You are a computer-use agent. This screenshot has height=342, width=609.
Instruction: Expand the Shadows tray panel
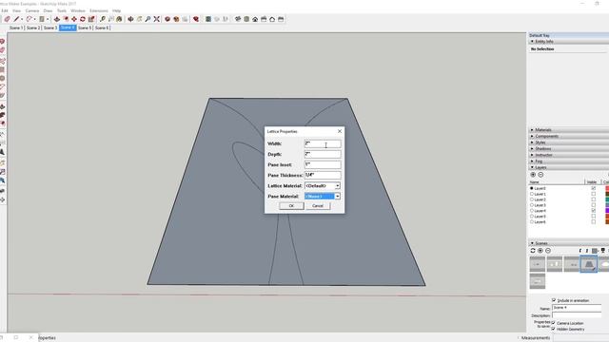[542, 148]
